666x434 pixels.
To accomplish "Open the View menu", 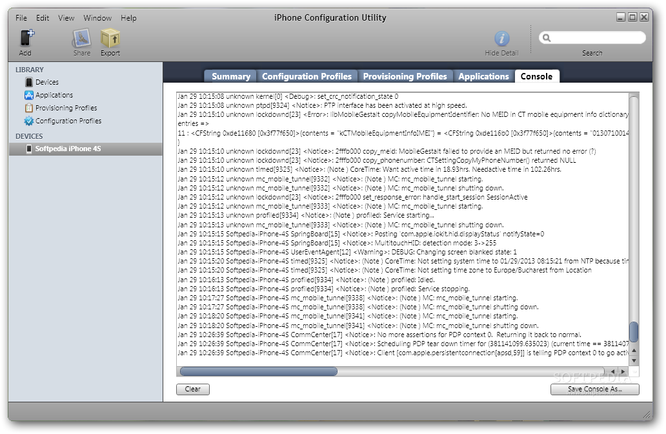I will click(66, 18).
